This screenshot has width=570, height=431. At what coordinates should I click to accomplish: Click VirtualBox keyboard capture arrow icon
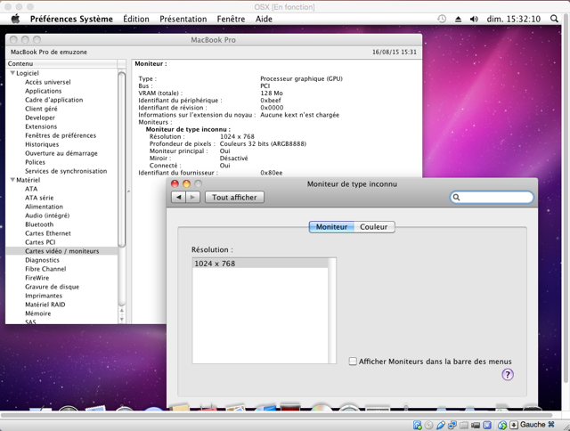tap(514, 425)
